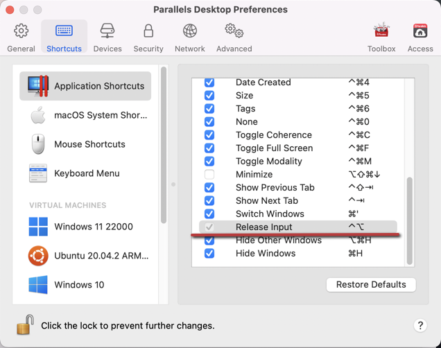Image resolution: width=441 pixels, height=348 pixels.
Task: Select the Show Next Tab row label
Action: click(x=267, y=201)
